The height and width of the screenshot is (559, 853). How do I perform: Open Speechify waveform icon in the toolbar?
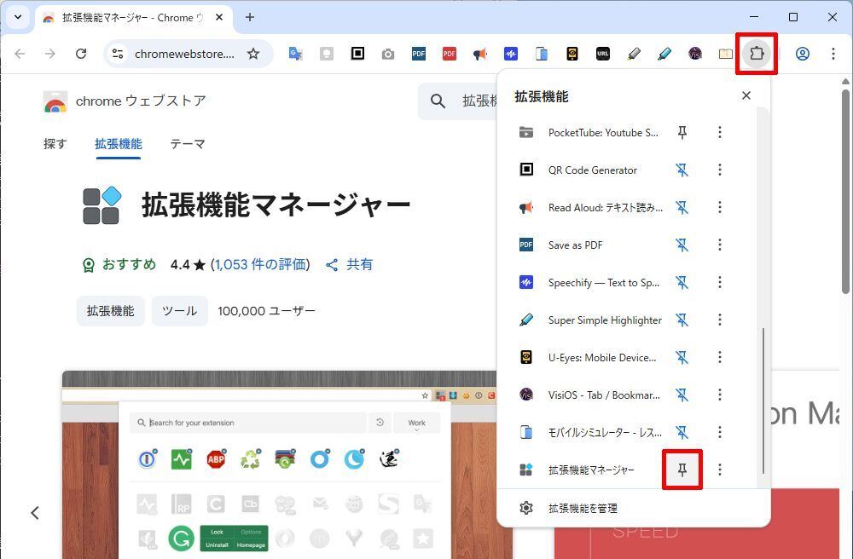tap(510, 54)
